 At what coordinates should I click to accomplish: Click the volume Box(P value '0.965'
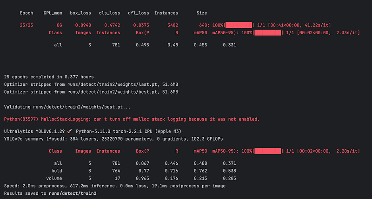(x=142, y=179)
